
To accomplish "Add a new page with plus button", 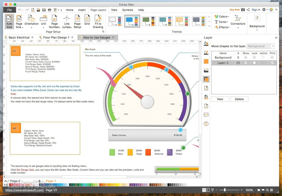I will pos(39,181).
